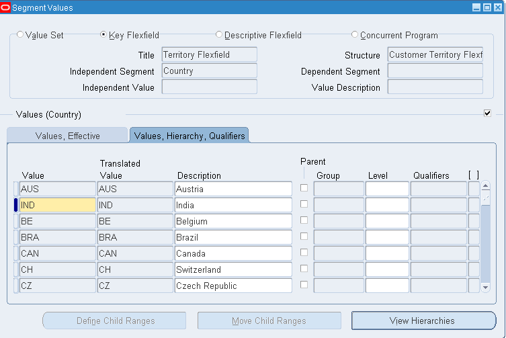Screen dimensions: 506x338
Task: Click the Title field Territory Flexfield
Action: (x=209, y=54)
